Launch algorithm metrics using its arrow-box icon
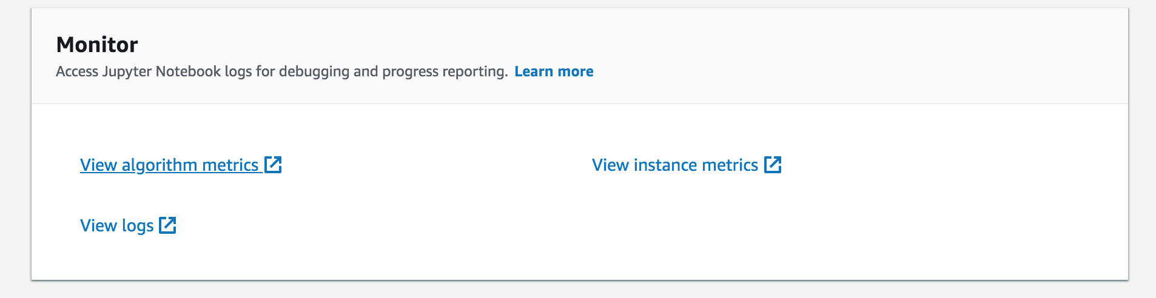The height and width of the screenshot is (298, 1156). (x=274, y=164)
